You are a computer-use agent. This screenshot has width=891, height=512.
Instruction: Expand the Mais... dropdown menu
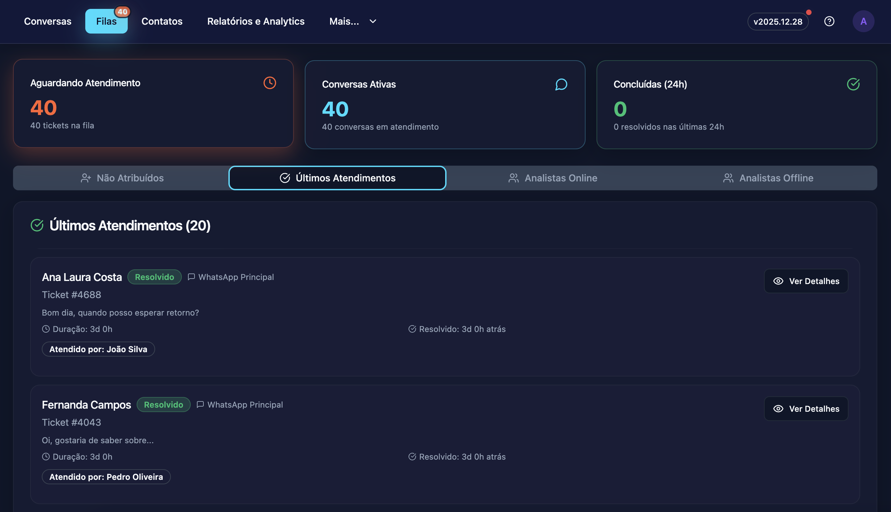tap(344, 22)
